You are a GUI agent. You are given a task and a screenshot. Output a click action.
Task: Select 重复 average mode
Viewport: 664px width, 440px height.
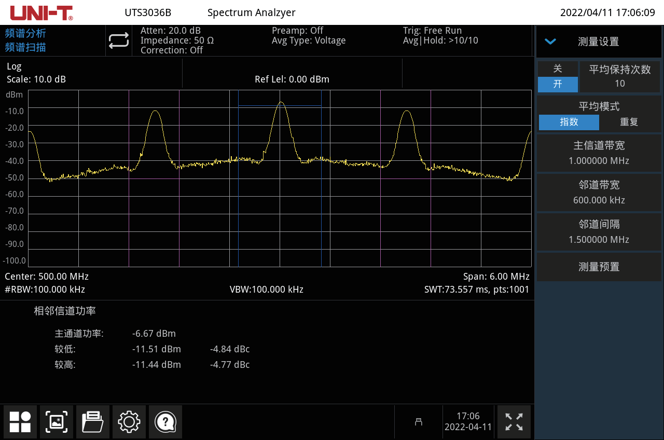click(x=629, y=122)
